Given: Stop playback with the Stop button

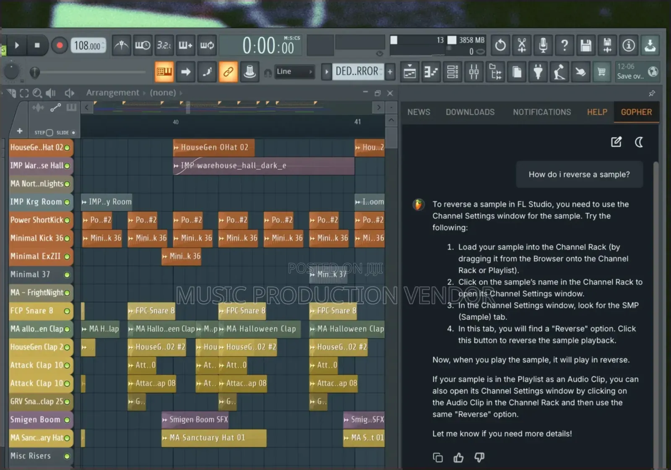Looking at the screenshot, I should [x=37, y=45].
